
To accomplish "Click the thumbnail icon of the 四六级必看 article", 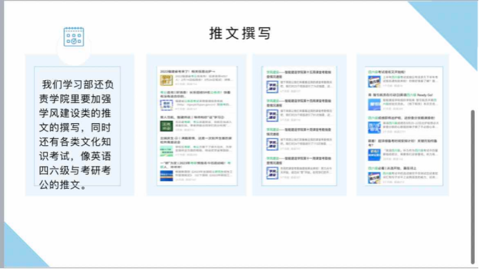I will tap(374, 178).
